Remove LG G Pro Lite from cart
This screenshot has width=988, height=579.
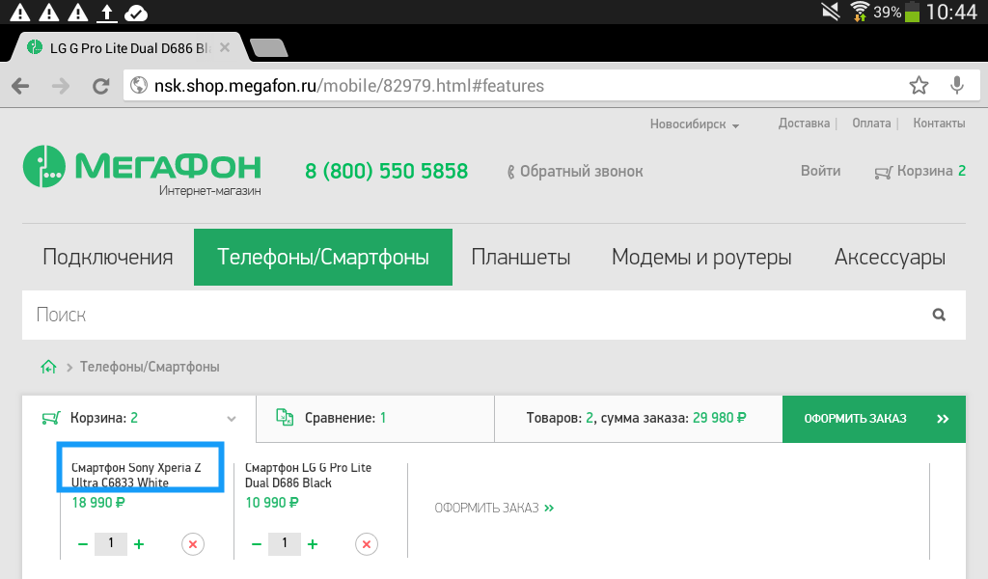(x=367, y=544)
